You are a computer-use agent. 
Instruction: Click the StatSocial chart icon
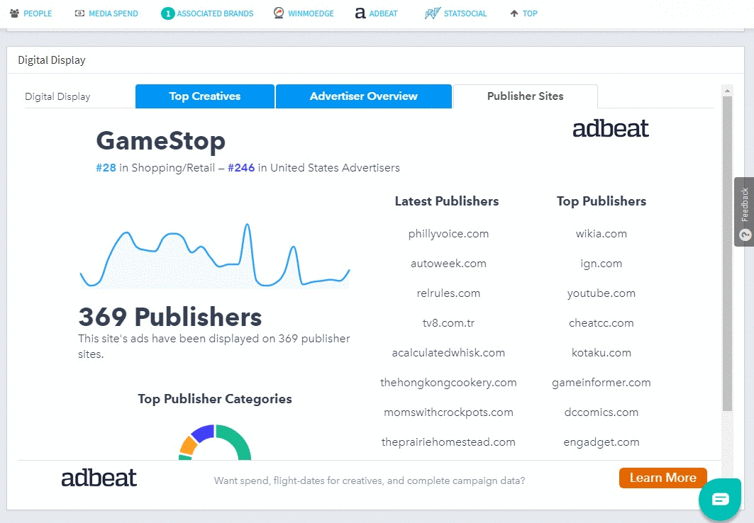click(432, 13)
